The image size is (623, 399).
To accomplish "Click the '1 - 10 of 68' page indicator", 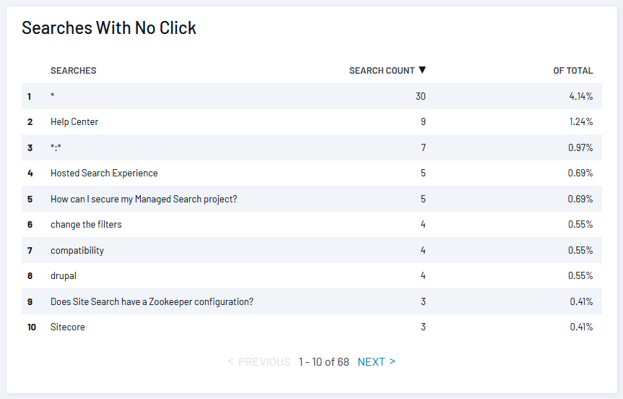I will (x=324, y=361).
